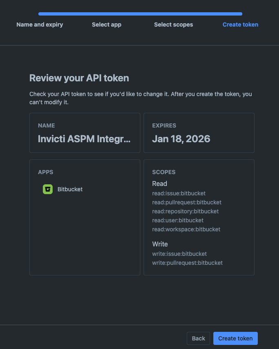The height and width of the screenshot is (349, 279).
Task: Click the EXPIRES card label
Action: tap(164, 125)
